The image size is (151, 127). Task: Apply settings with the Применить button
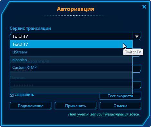75,106
